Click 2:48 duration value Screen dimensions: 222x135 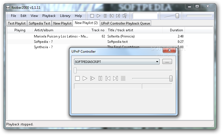(x=180, y=36)
